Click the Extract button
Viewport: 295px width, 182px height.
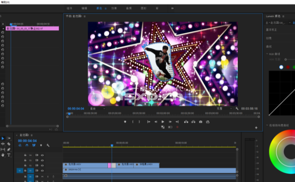pos(193,122)
